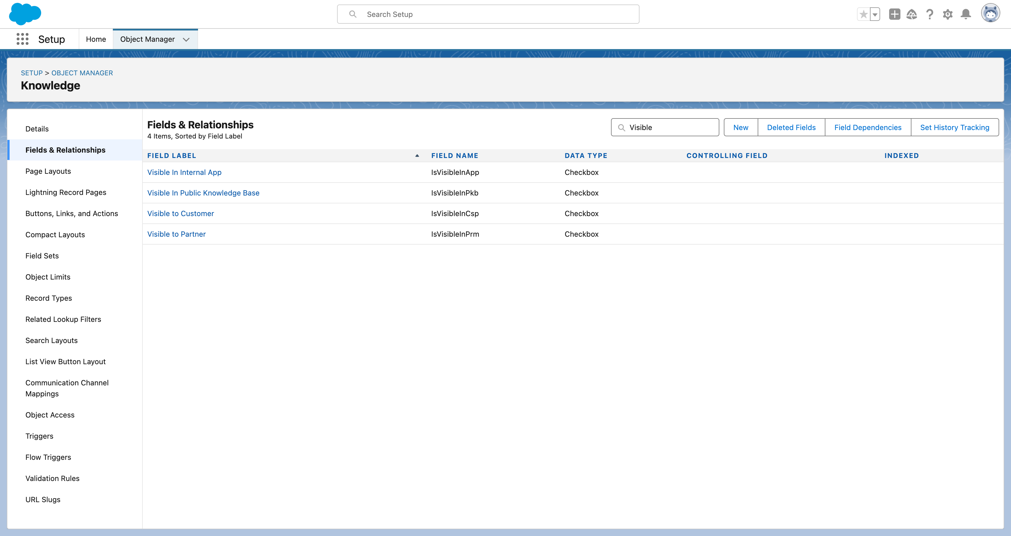
Task: Sort by DATA TYPE column header
Action: click(x=586, y=155)
